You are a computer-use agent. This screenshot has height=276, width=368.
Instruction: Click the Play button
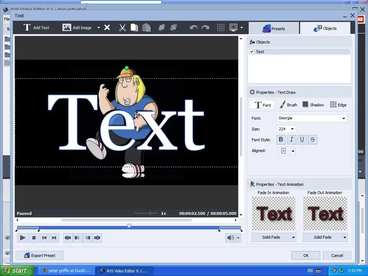click(x=23, y=238)
